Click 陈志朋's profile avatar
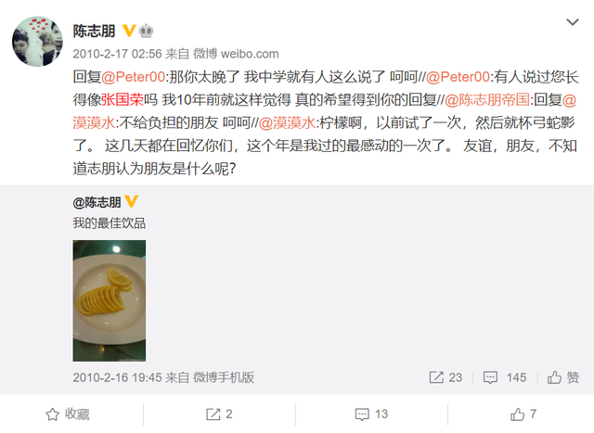The image size is (594, 433). point(37,41)
